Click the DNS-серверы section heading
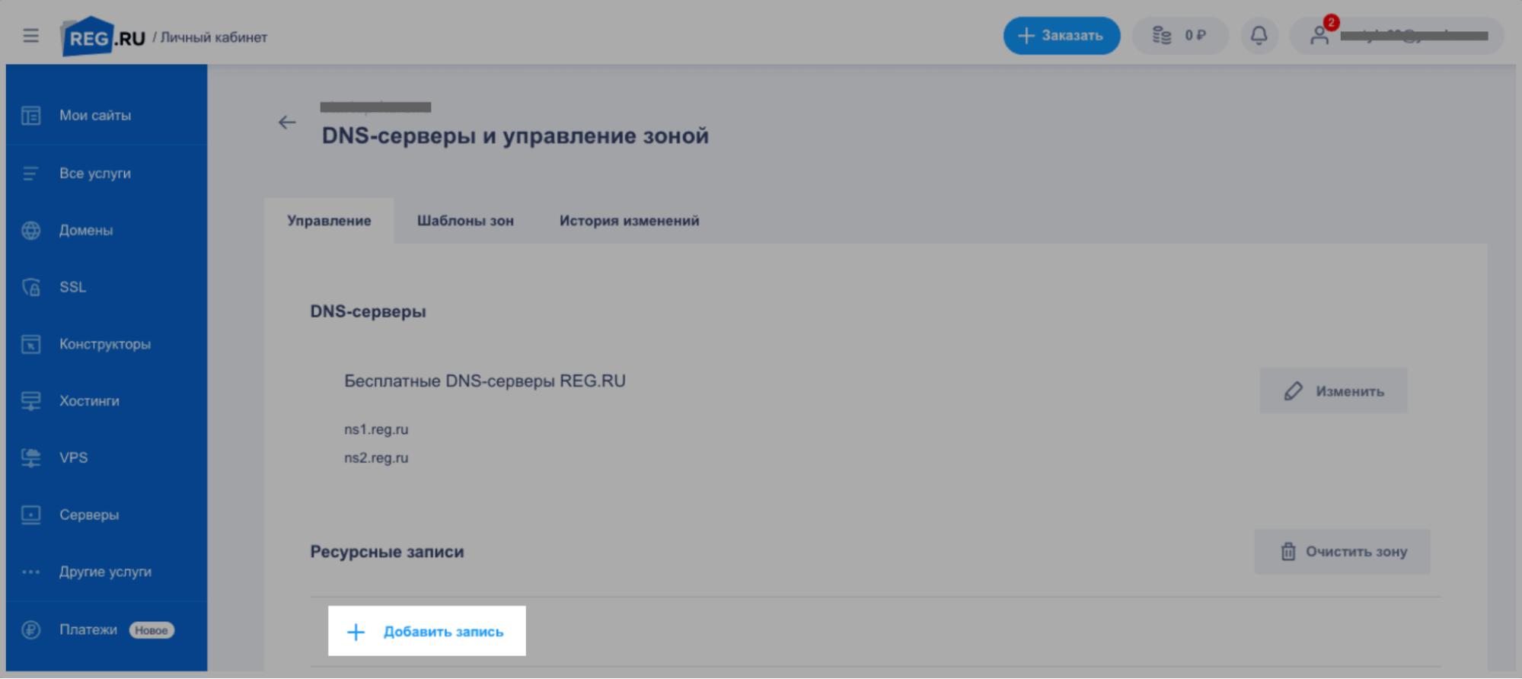Screen dimensions: 1522x679 (368, 311)
